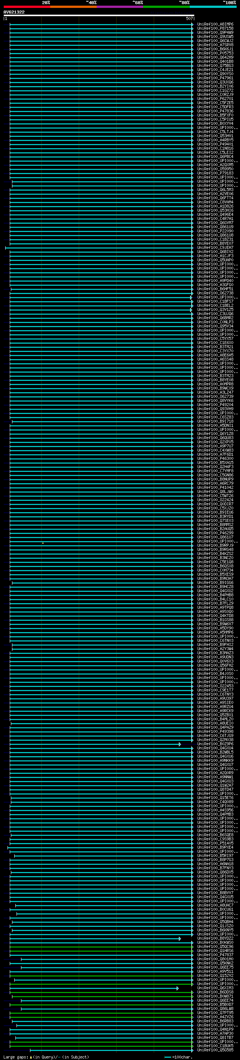Select the UniRef100_C4JE21 label
The height and width of the screenshot is (1060, 240).
215,70
